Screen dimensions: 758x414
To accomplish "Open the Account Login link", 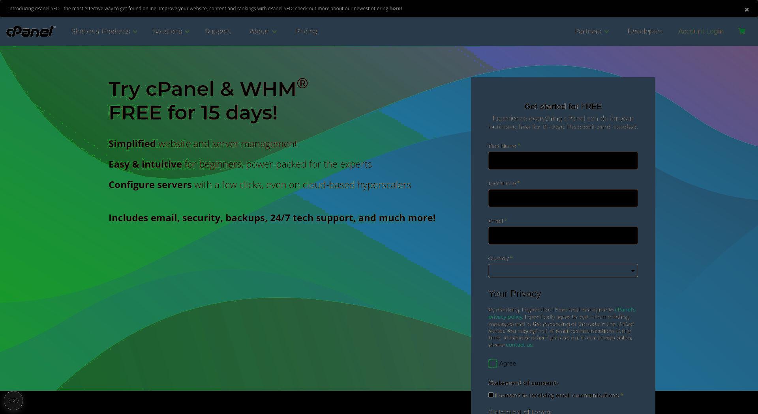I will pos(701,31).
